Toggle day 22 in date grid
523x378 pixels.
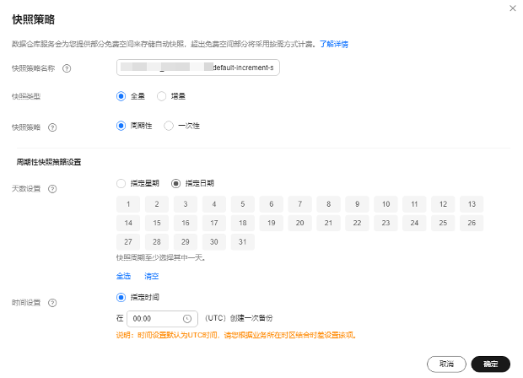357,224
